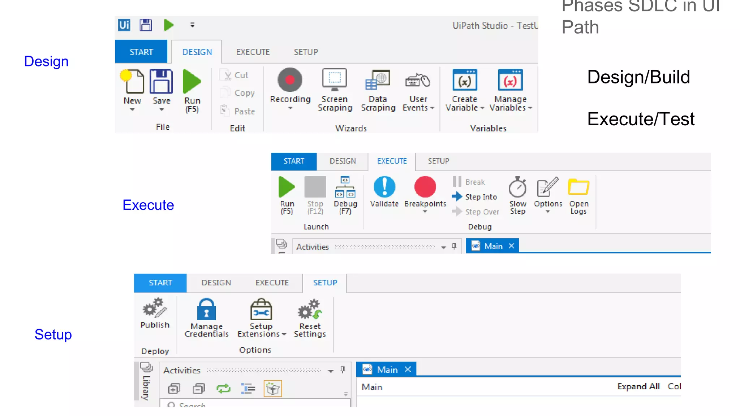
Task: Click Debug (F7) icon
Action: (x=345, y=195)
